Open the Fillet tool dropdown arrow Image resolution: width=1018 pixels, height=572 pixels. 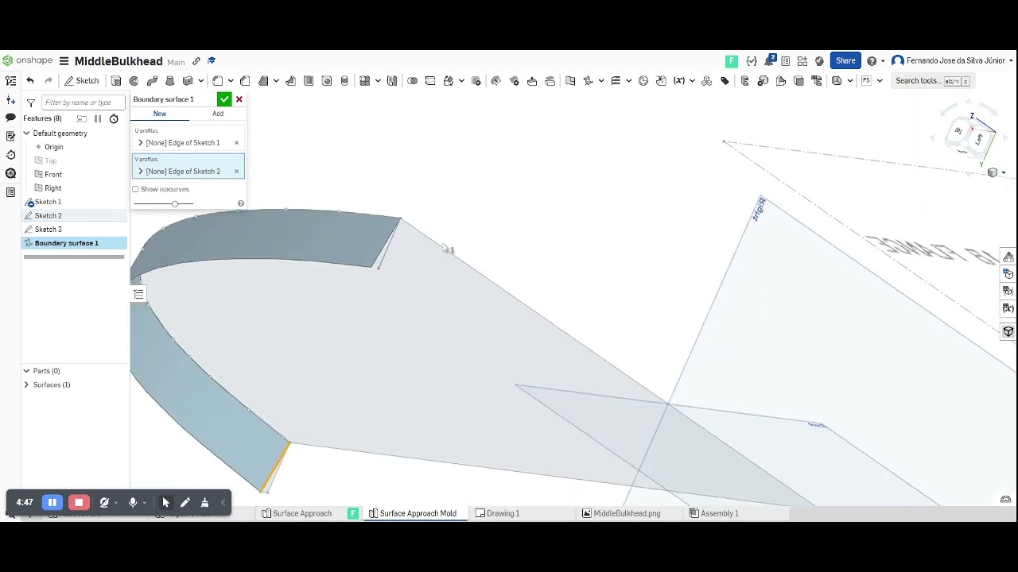pos(231,81)
